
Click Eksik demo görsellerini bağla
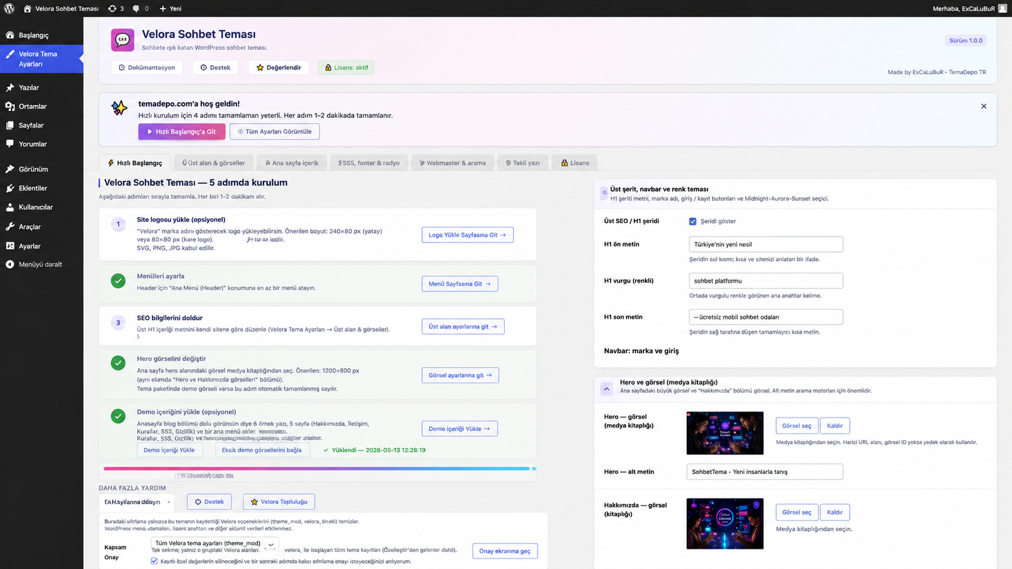coord(261,450)
